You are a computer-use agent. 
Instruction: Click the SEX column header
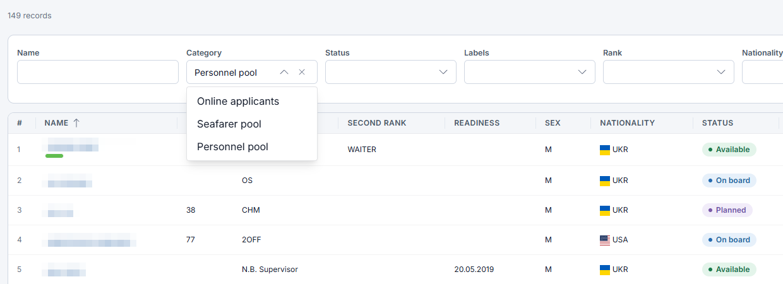click(x=553, y=123)
